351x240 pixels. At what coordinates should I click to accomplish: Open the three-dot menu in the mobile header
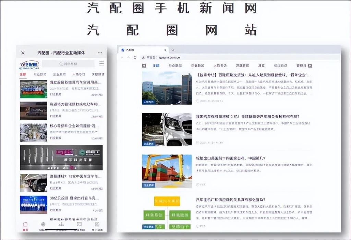100,53
